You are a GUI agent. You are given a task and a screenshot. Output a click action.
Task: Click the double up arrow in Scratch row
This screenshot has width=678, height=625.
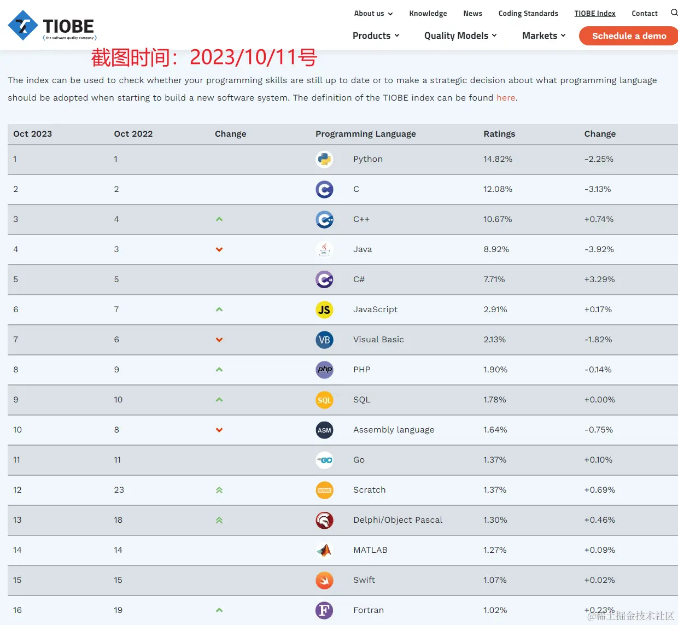(219, 490)
